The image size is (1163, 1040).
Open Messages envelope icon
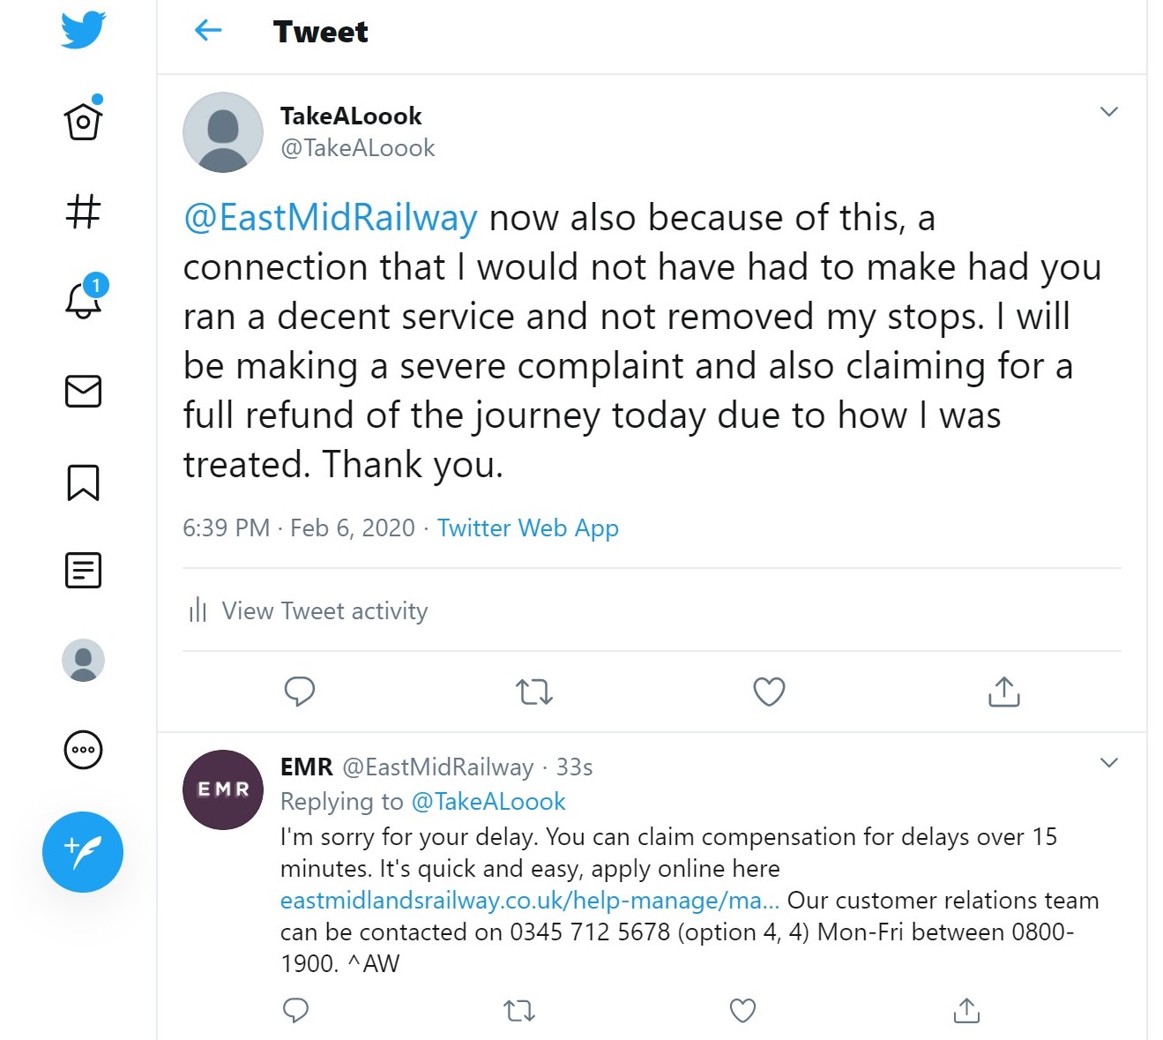point(84,391)
